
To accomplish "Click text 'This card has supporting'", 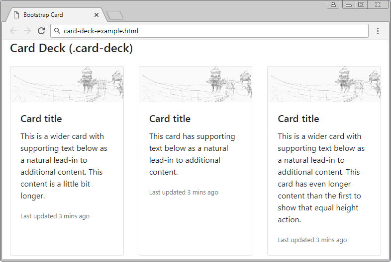I will pos(192,136).
